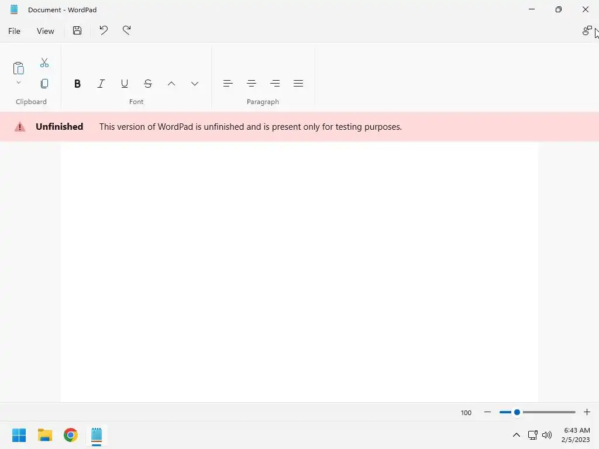
Task: Open File Explorer from taskbar
Action: click(x=44, y=435)
